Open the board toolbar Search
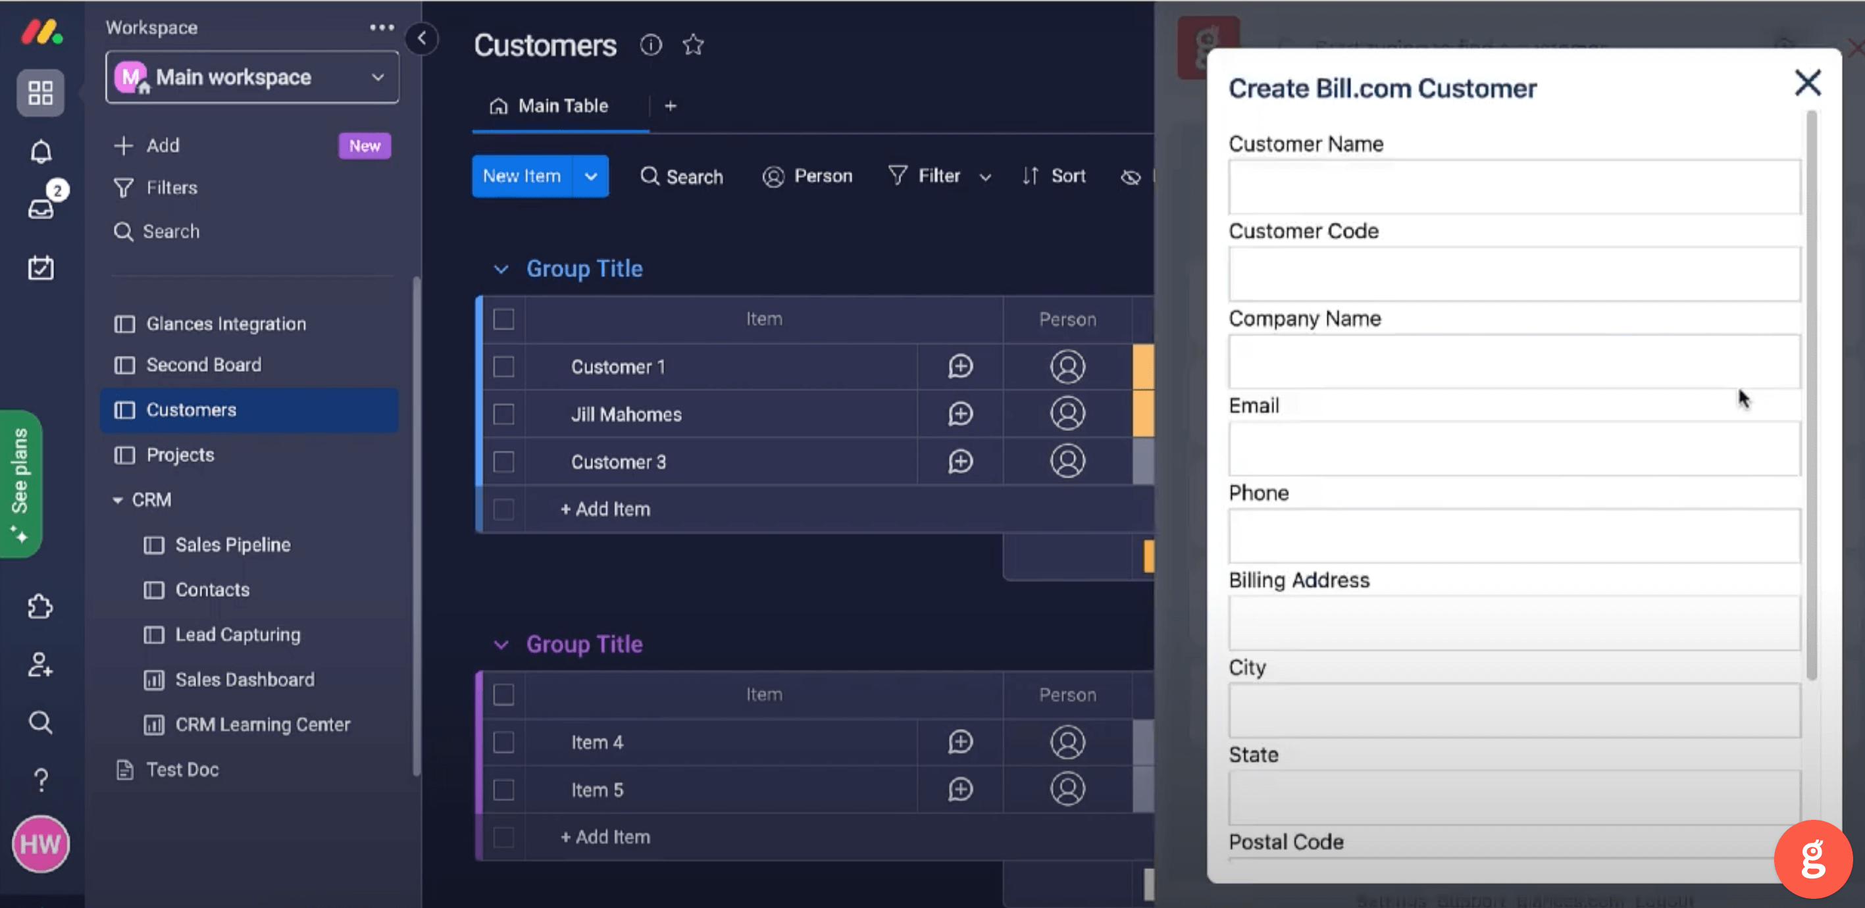The height and width of the screenshot is (908, 1865). [681, 176]
